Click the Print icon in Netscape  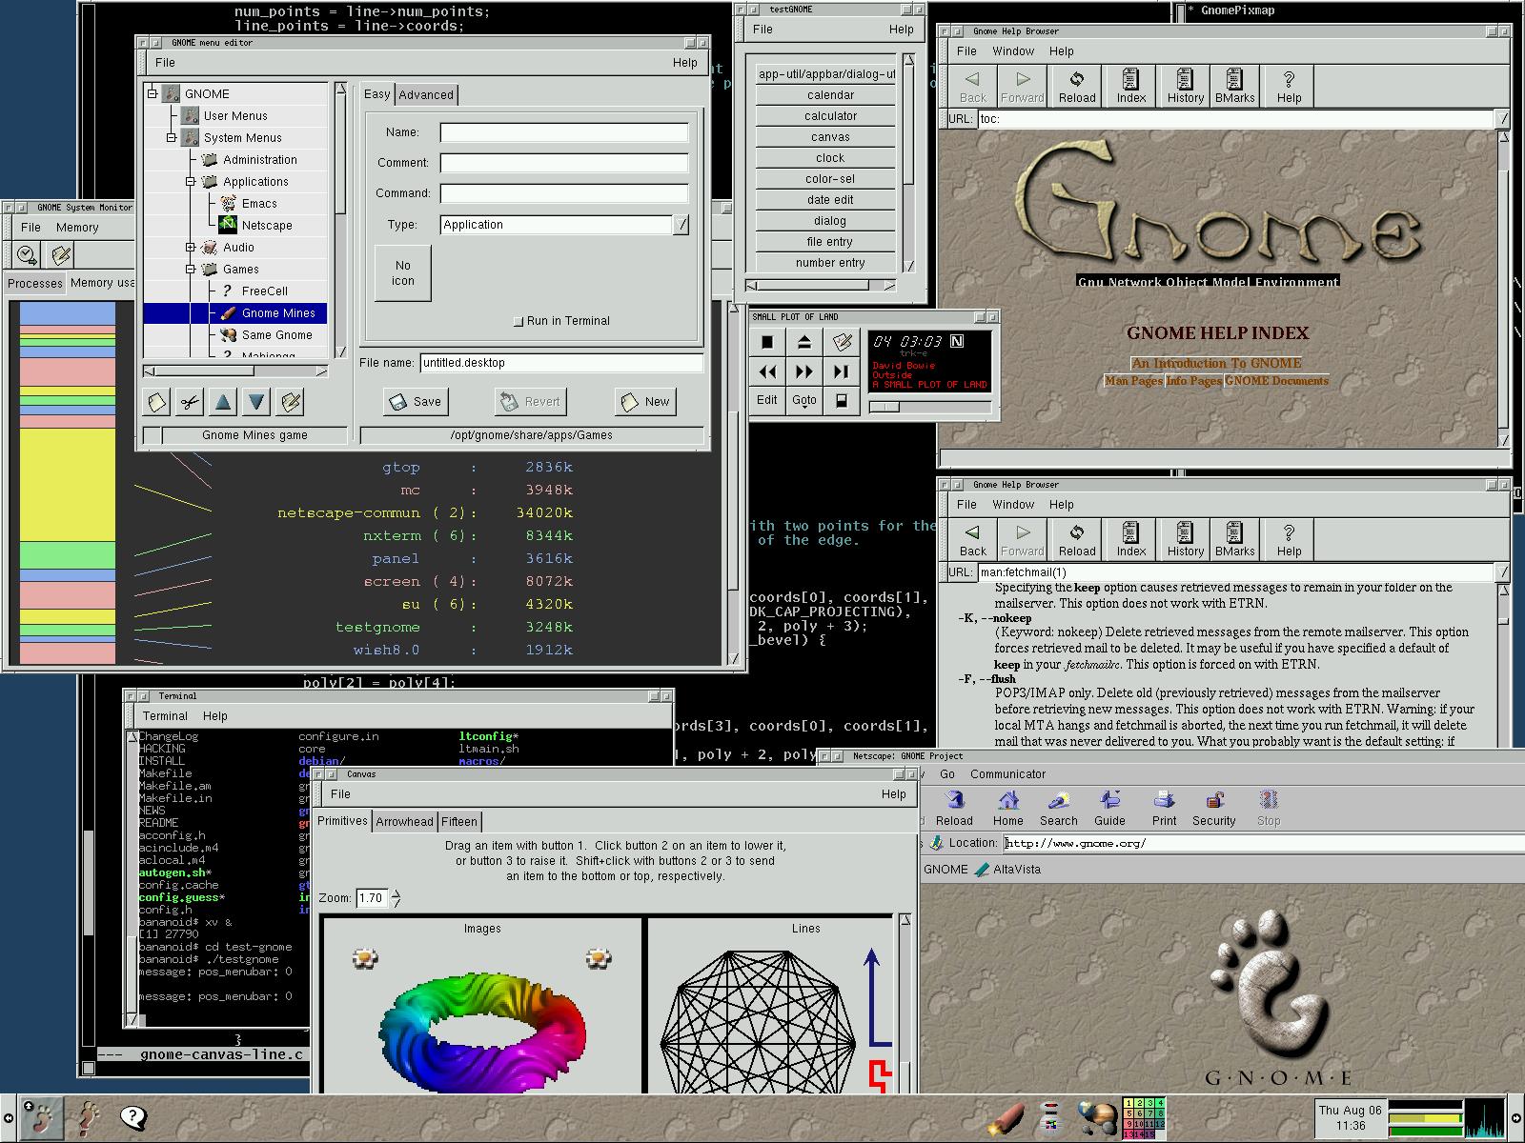click(1164, 809)
